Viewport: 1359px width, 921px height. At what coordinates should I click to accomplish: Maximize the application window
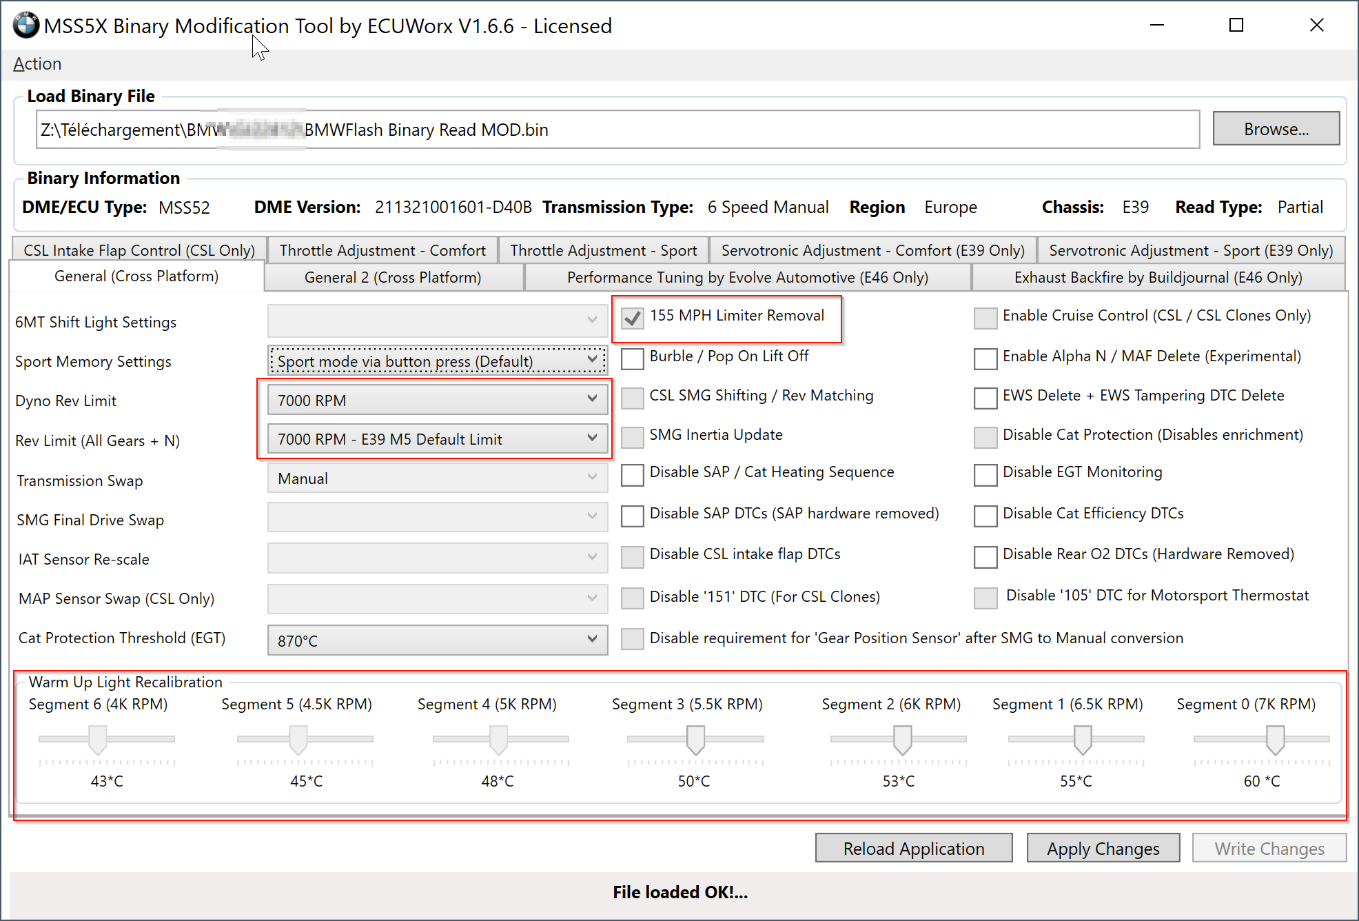[1236, 26]
